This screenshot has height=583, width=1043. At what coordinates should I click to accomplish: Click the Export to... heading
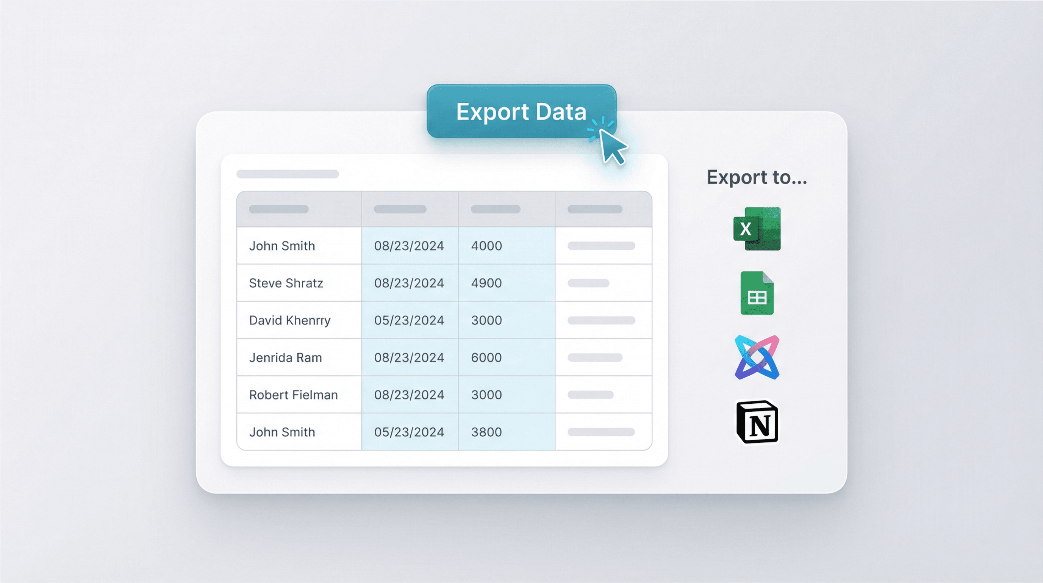click(x=756, y=177)
